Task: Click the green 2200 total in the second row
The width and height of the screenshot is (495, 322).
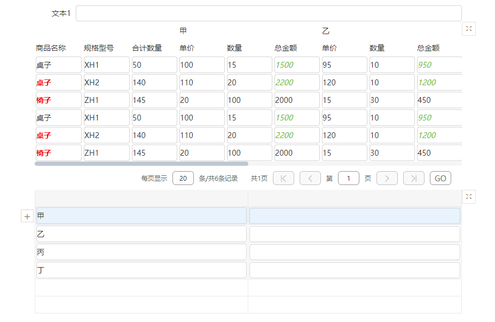Action: (x=297, y=83)
